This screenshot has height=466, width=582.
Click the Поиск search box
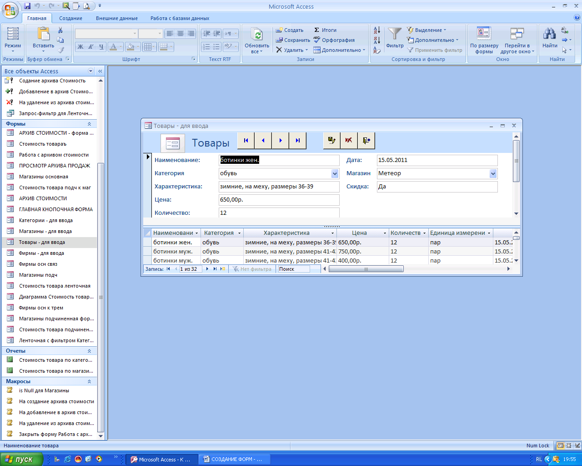(294, 269)
